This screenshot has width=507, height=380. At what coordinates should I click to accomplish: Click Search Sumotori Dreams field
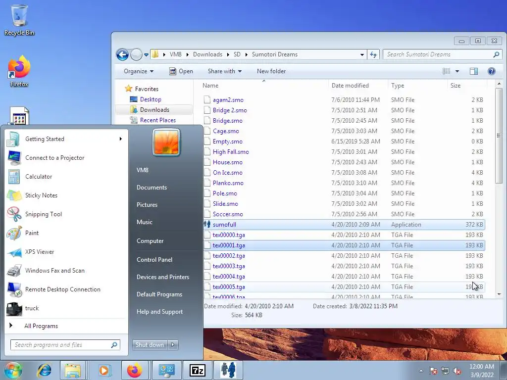(442, 54)
